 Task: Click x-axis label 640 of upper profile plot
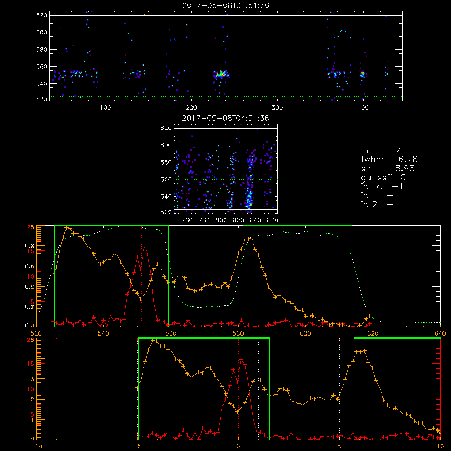tap(440, 333)
